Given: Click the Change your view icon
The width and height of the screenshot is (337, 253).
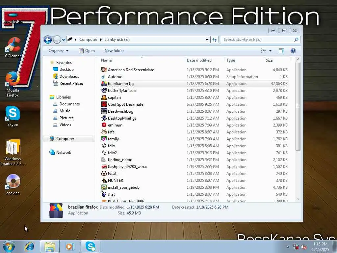Looking at the screenshot, I should pyautogui.click(x=263, y=50).
